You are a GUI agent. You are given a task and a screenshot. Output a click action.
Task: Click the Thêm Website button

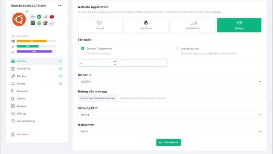tap(168, 142)
